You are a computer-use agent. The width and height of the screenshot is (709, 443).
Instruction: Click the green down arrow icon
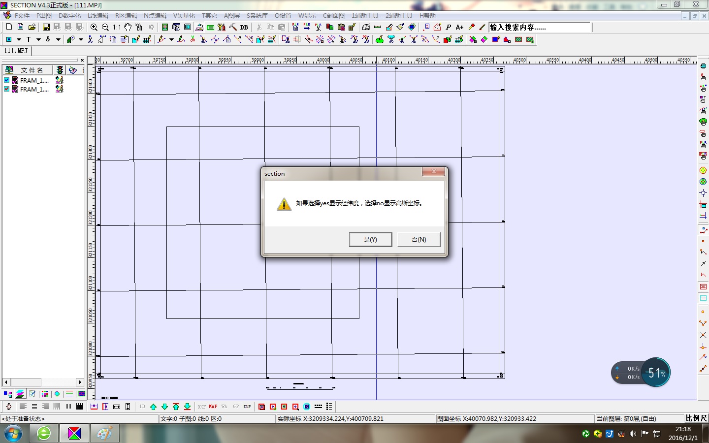[x=164, y=407]
